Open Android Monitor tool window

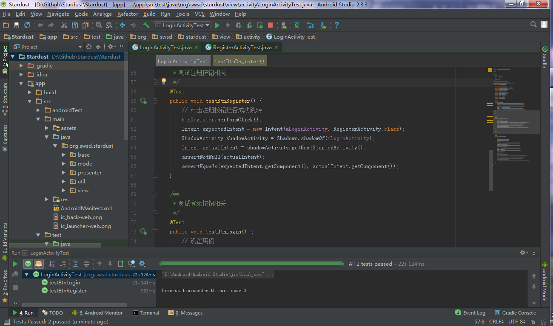pyautogui.click(x=97, y=313)
